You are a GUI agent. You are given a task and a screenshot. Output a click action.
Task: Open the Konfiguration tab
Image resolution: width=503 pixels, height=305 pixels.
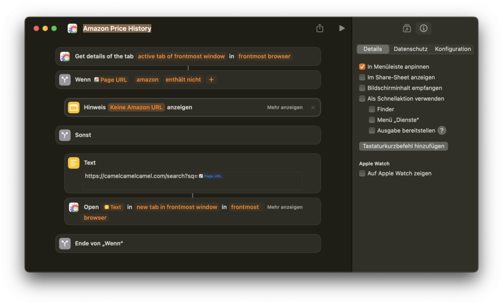pos(452,49)
